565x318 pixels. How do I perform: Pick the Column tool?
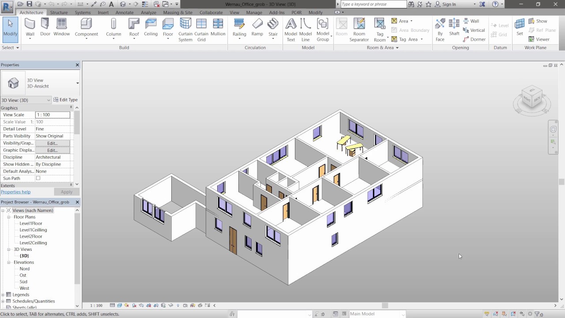[113, 28]
